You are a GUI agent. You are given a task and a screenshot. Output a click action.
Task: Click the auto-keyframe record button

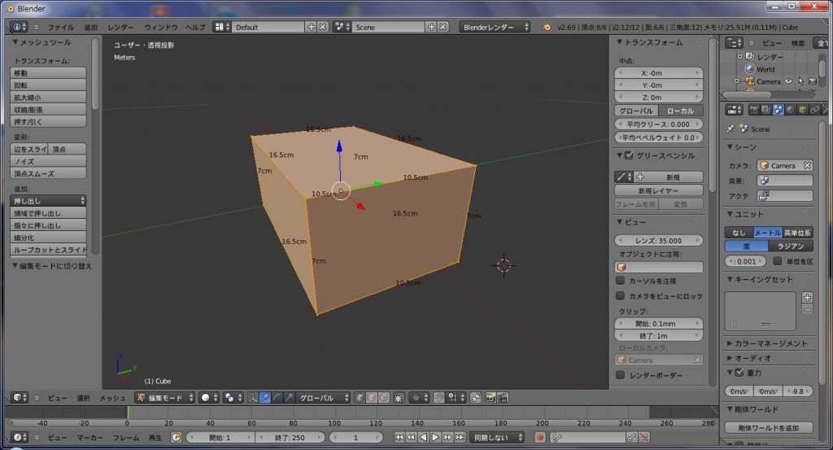[540, 437]
